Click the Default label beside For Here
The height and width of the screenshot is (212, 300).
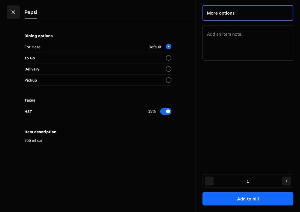click(155, 47)
